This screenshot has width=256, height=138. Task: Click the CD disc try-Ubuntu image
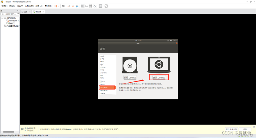point(130,65)
